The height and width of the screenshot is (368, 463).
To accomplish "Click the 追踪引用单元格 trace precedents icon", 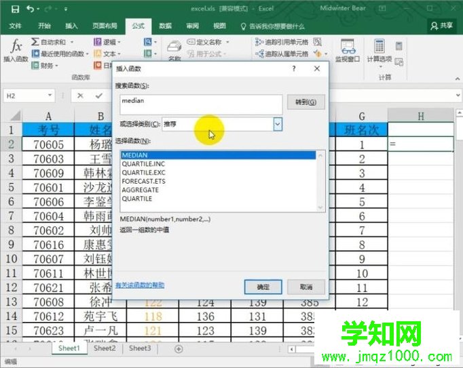I will pyautogui.click(x=259, y=42).
